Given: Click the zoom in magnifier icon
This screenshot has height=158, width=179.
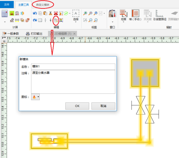Looking at the screenshot, I should 85,13.
